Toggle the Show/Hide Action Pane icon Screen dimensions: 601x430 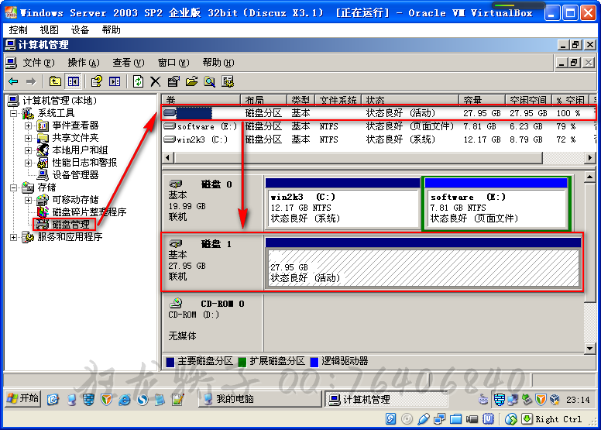[115, 81]
